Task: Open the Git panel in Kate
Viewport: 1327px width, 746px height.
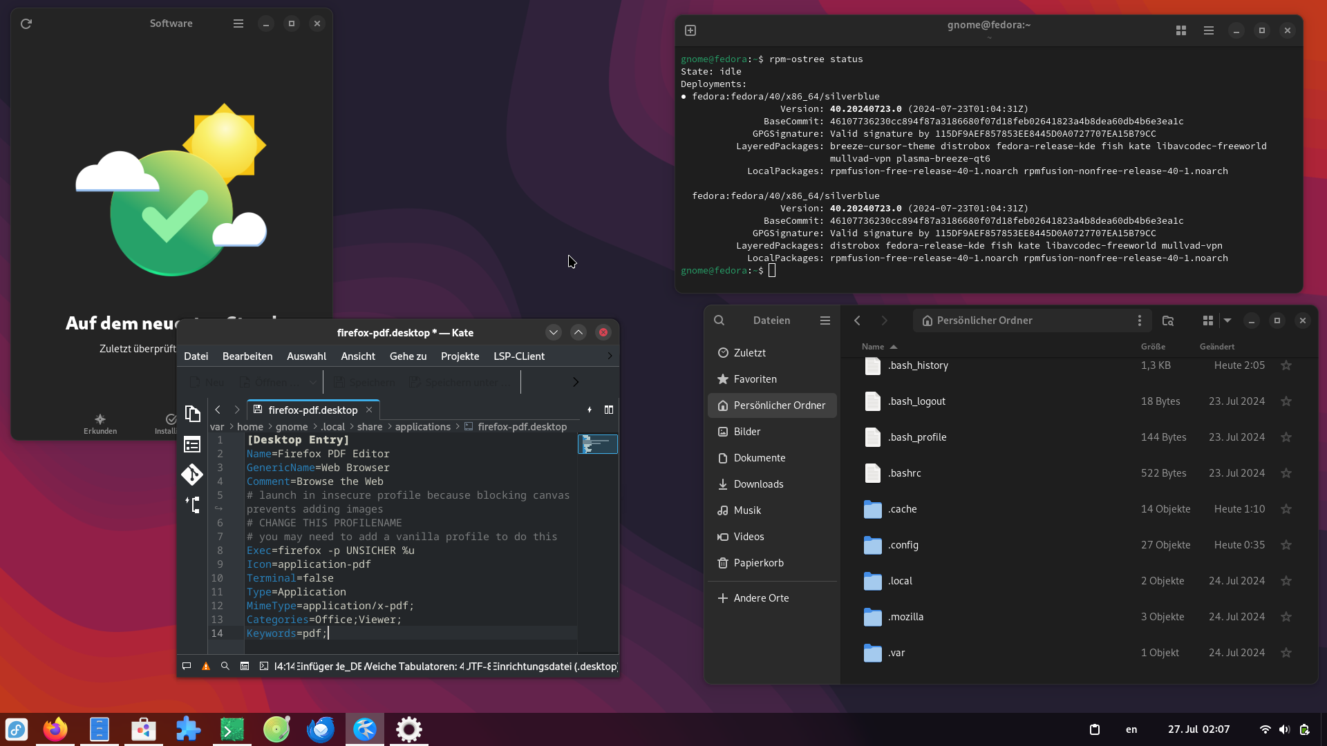Action: point(192,475)
